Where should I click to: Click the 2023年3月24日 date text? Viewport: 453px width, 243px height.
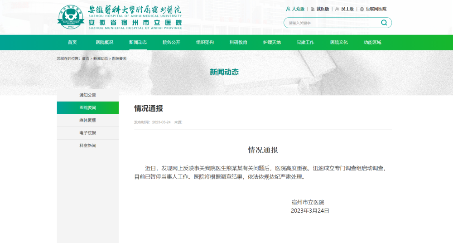pyautogui.click(x=310, y=211)
